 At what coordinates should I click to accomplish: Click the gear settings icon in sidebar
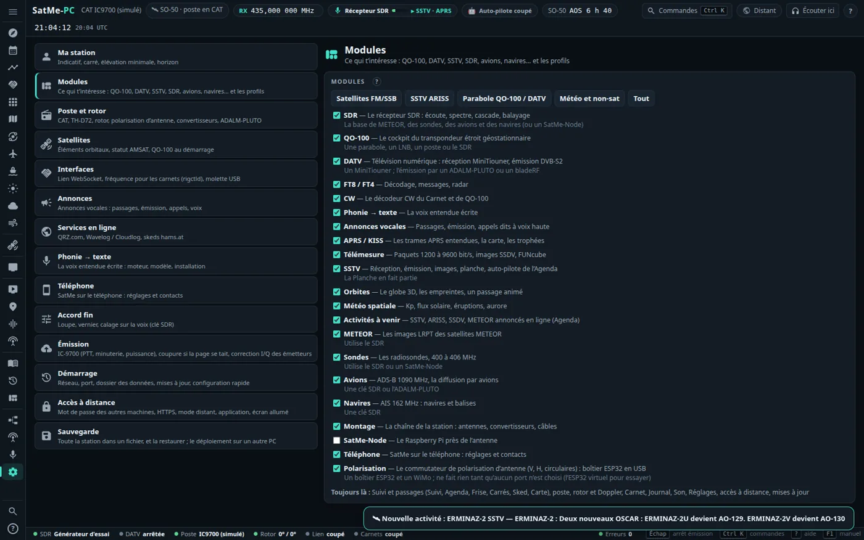coord(12,472)
